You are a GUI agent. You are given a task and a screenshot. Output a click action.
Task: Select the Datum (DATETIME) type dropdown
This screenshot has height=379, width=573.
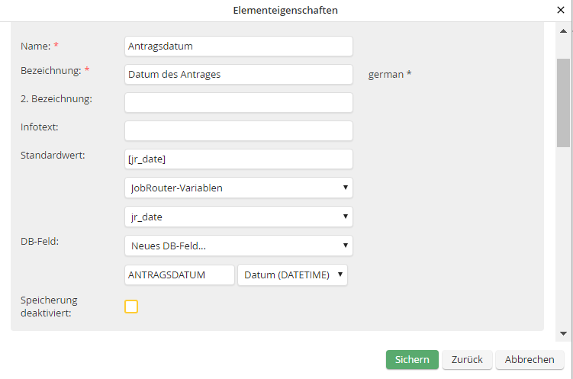pyautogui.click(x=292, y=275)
